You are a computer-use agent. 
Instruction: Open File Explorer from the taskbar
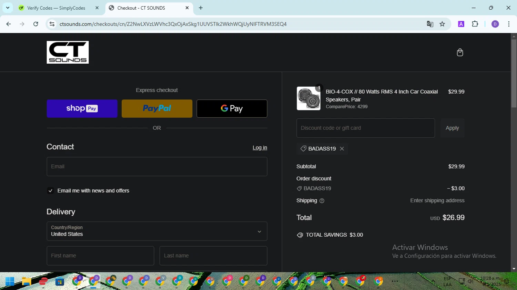click(x=27, y=281)
